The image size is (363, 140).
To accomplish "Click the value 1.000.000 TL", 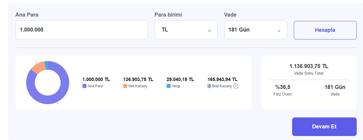I will 96,80.
